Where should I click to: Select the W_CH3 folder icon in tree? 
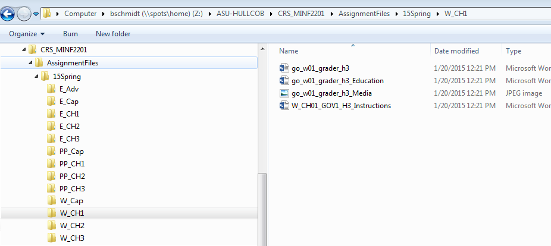click(x=52, y=238)
